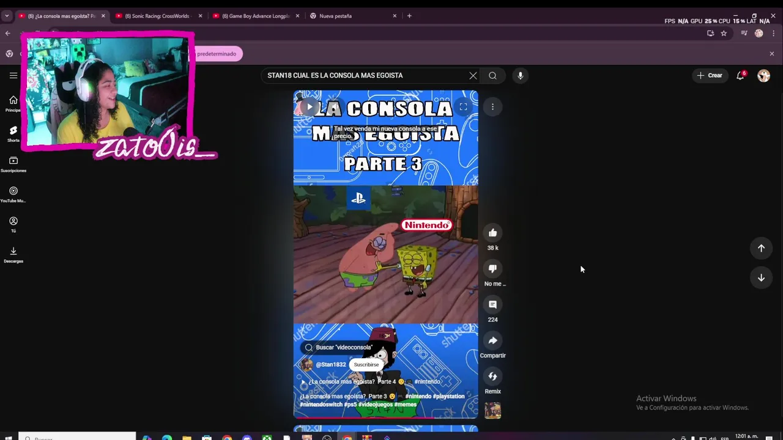The image size is (783, 440).
Task: Go to the next short with down arrow
Action: pyautogui.click(x=761, y=278)
